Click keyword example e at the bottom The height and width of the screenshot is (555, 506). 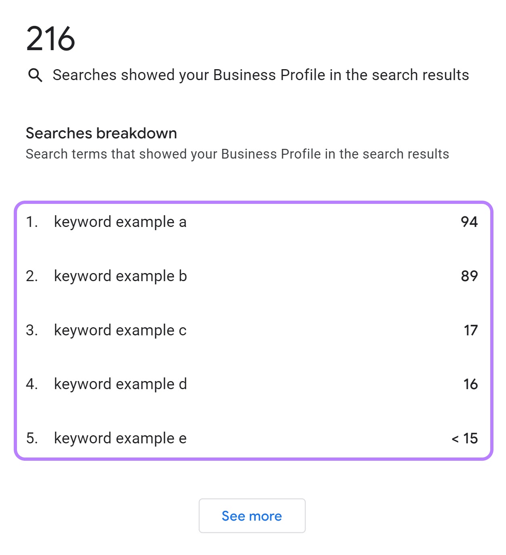(121, 438)
